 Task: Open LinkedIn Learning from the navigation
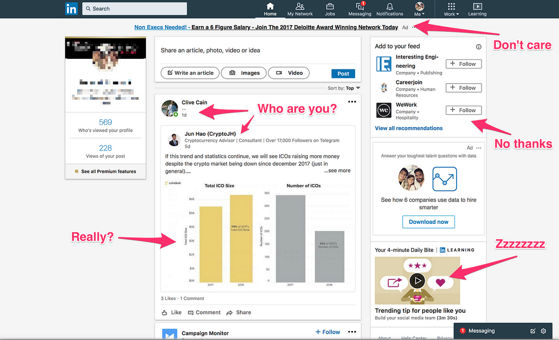coord(477,9)
